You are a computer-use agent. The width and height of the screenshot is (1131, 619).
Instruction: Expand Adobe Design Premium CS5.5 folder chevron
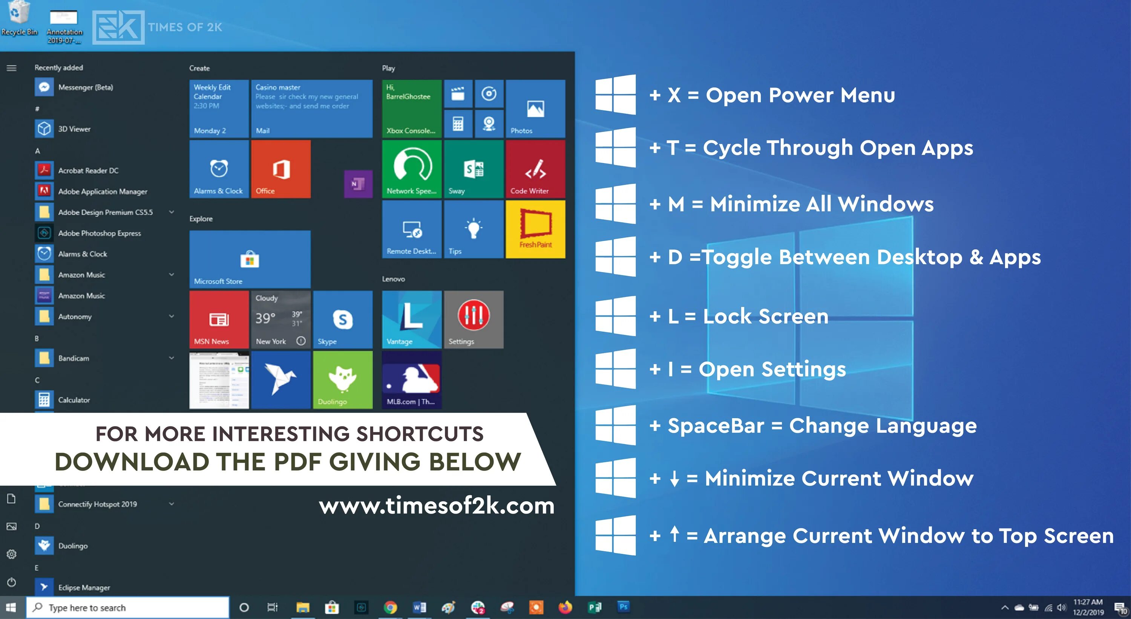(x=172, y=212)
